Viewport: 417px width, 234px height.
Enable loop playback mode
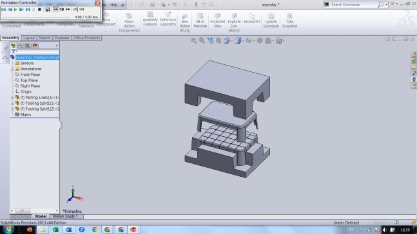62,9
